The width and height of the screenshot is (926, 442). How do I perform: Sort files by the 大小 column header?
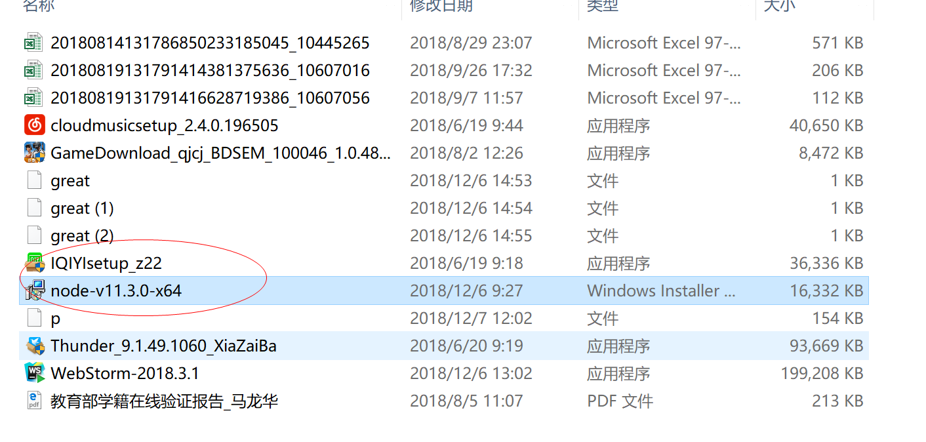(780, 6)
